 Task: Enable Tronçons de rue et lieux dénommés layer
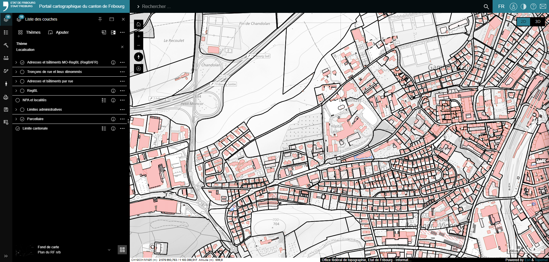coord(22,72)
